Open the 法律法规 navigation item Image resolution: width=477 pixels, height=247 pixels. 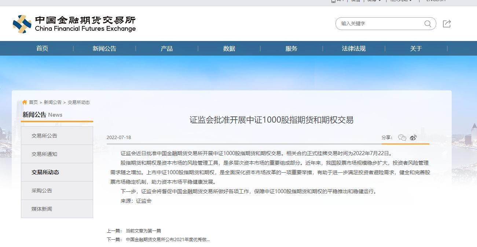coord(354,48)
